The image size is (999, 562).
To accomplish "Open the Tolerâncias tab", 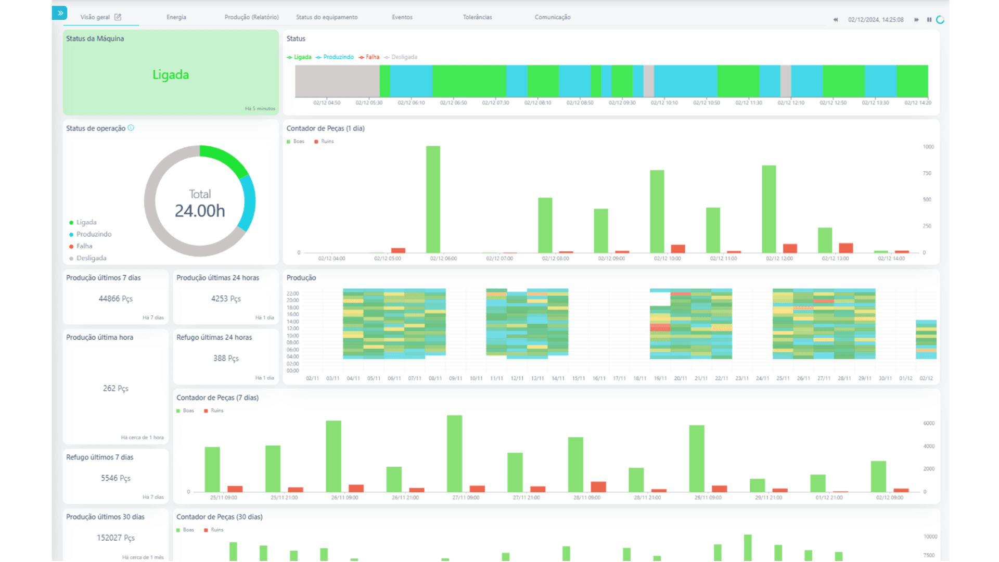I will point(478,17).
